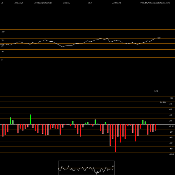Click the tallest green bar in MR histogram

[30, 119]
